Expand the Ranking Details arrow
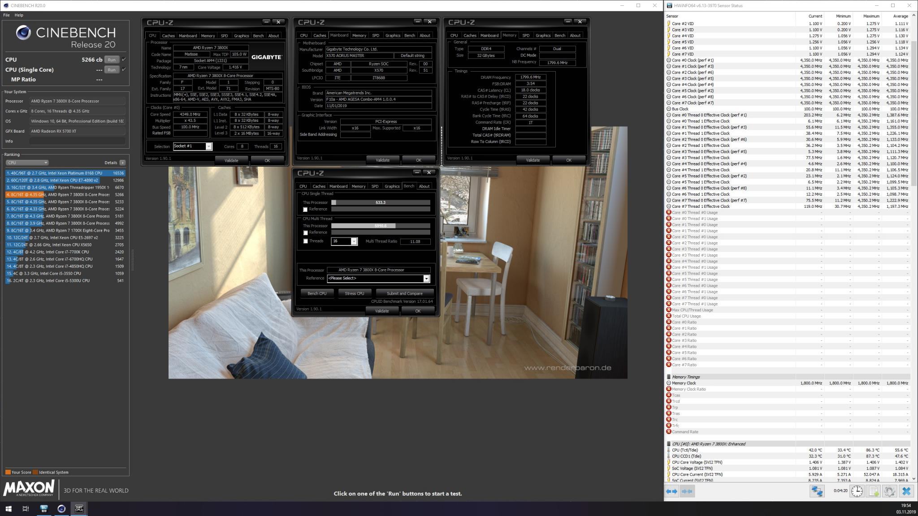This screenshot has height=516, width=918. point(122,163)
